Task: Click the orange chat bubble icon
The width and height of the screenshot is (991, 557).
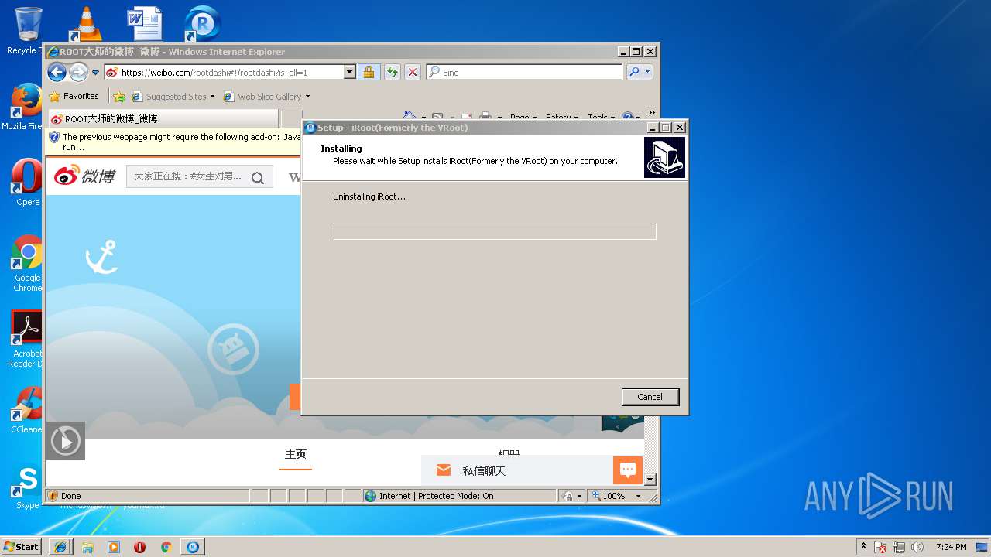Action: [628, 470]
